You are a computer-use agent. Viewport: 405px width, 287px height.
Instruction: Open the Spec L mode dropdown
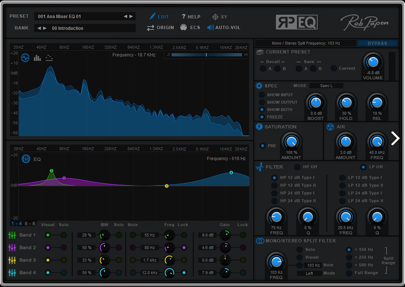point(326,86)
